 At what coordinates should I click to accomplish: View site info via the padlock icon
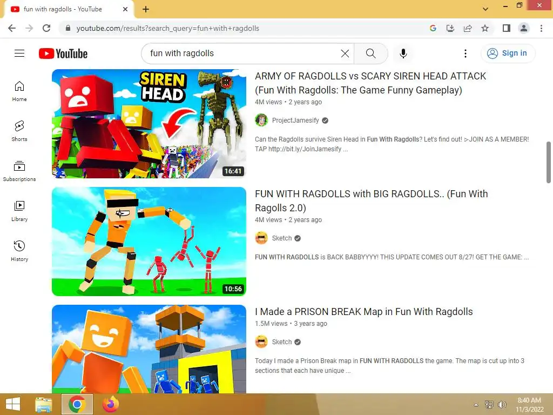click(x=68, y=28)
